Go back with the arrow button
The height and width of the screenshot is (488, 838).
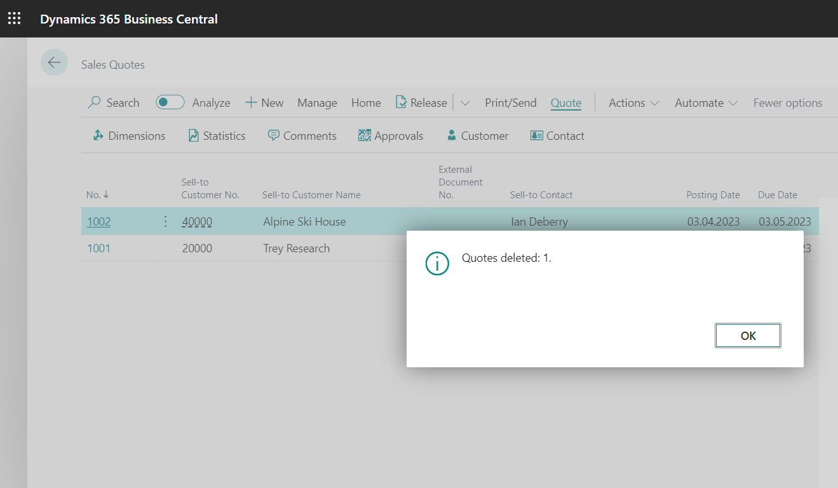(54, 62)
